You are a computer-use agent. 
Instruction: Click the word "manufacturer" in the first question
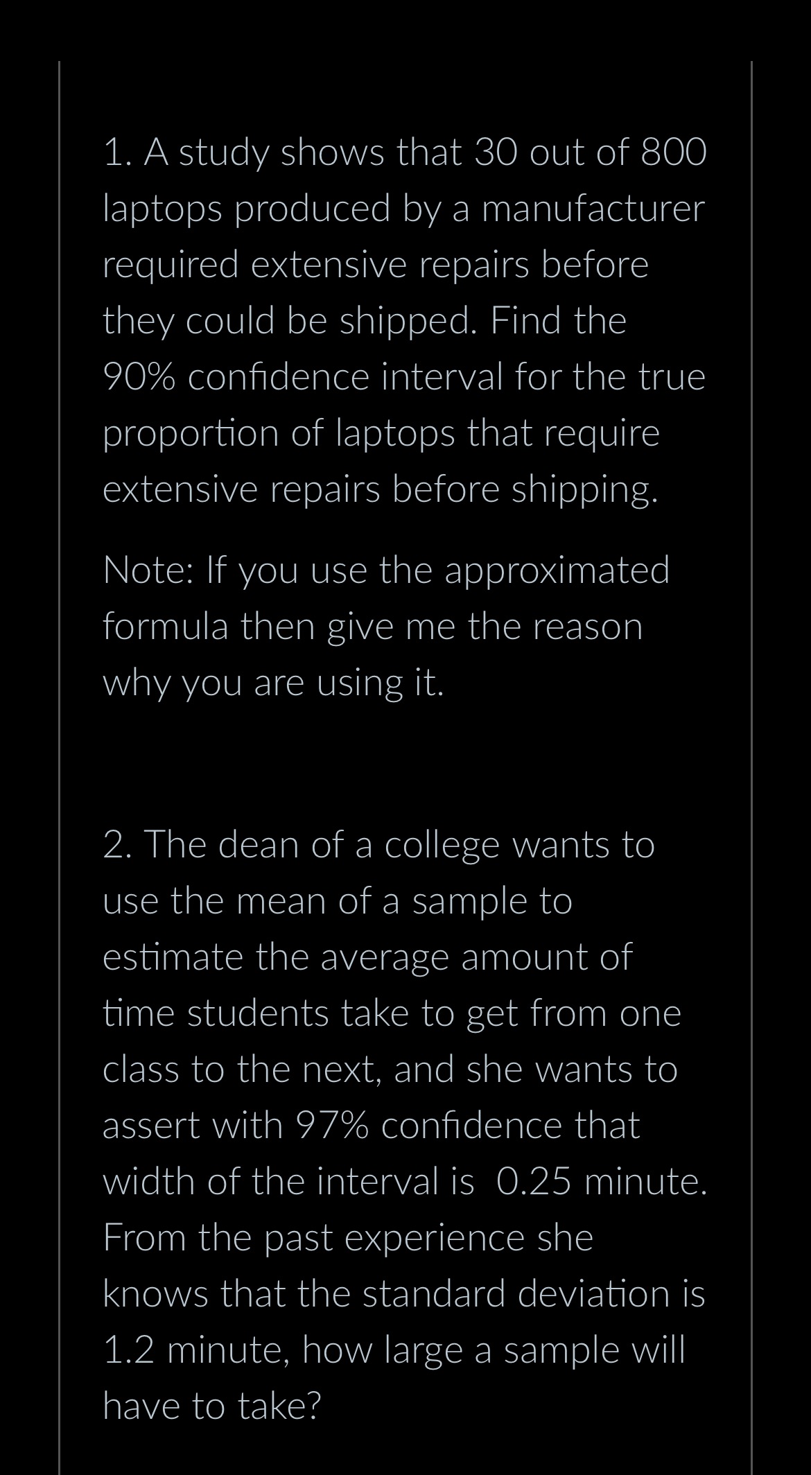(x=593, y=209)
